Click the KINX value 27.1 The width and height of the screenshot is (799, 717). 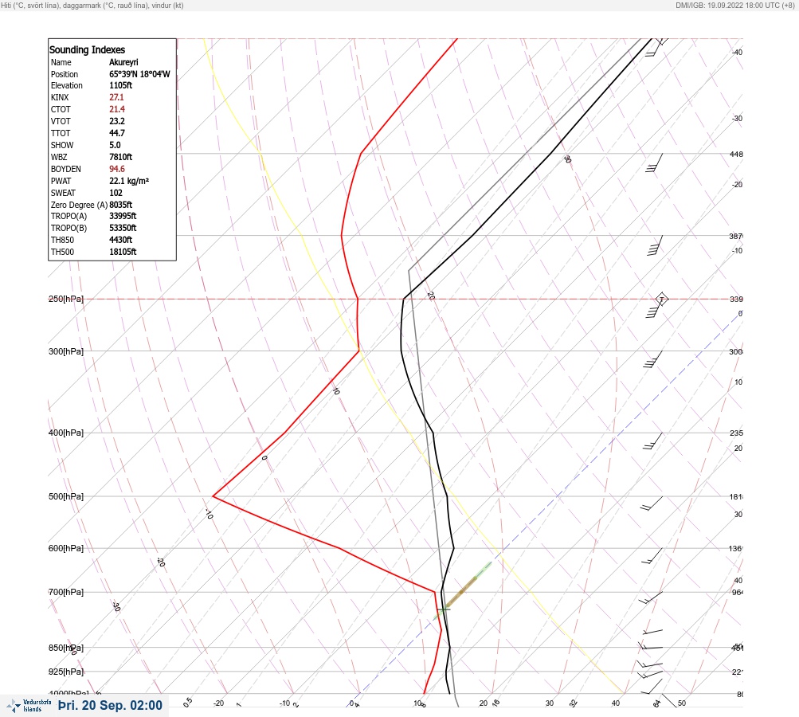click(116, 97)
